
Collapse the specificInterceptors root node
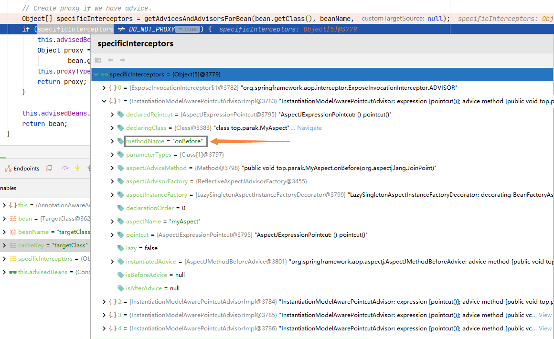(96, 74)
